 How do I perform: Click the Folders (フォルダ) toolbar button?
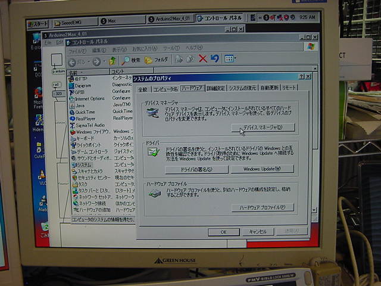click(156, 60)
